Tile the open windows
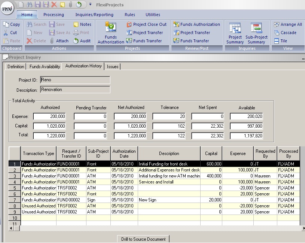This screenshot has height=243, width=305. (280, 41)
